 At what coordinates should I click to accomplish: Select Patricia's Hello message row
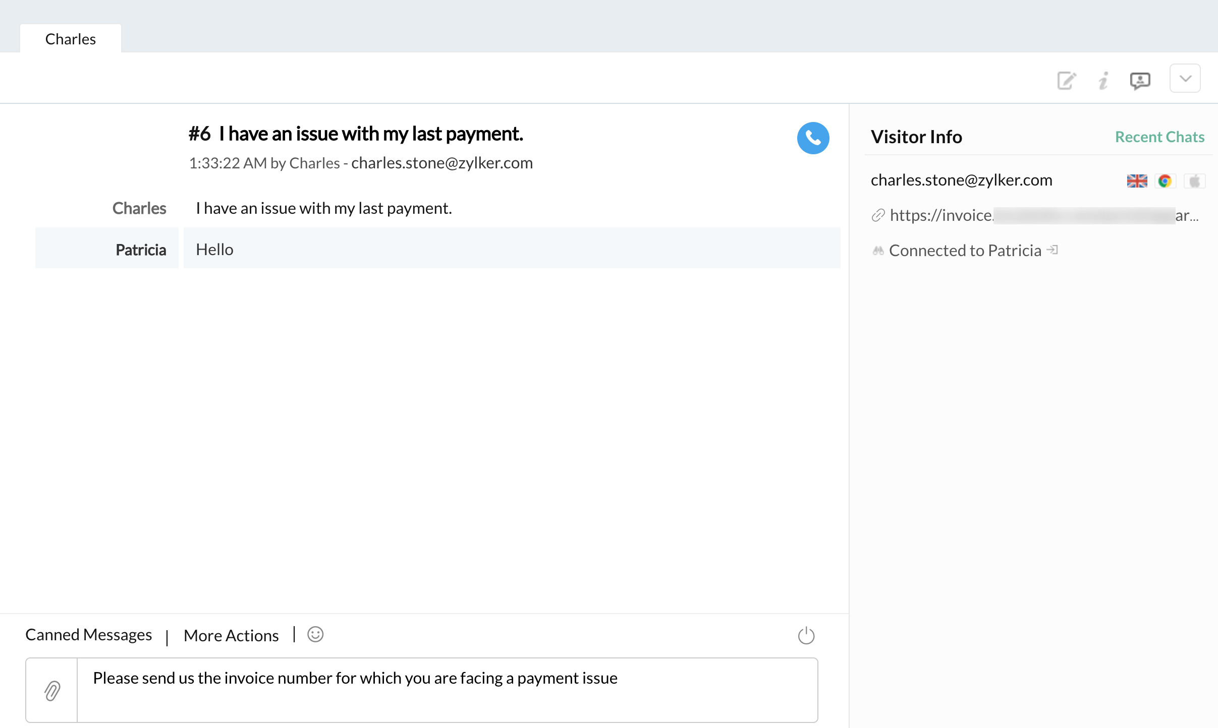click(511, 249)
